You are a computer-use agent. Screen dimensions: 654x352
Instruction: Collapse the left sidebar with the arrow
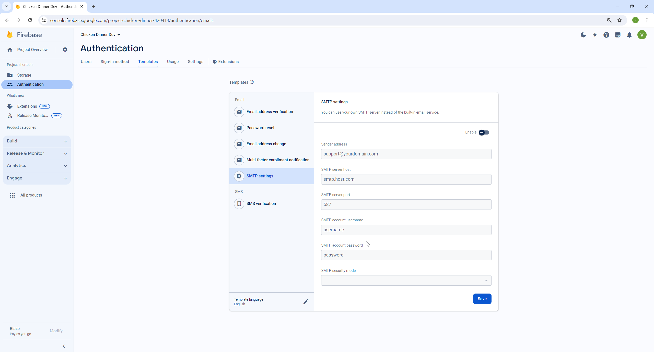(x=63, y=346)
